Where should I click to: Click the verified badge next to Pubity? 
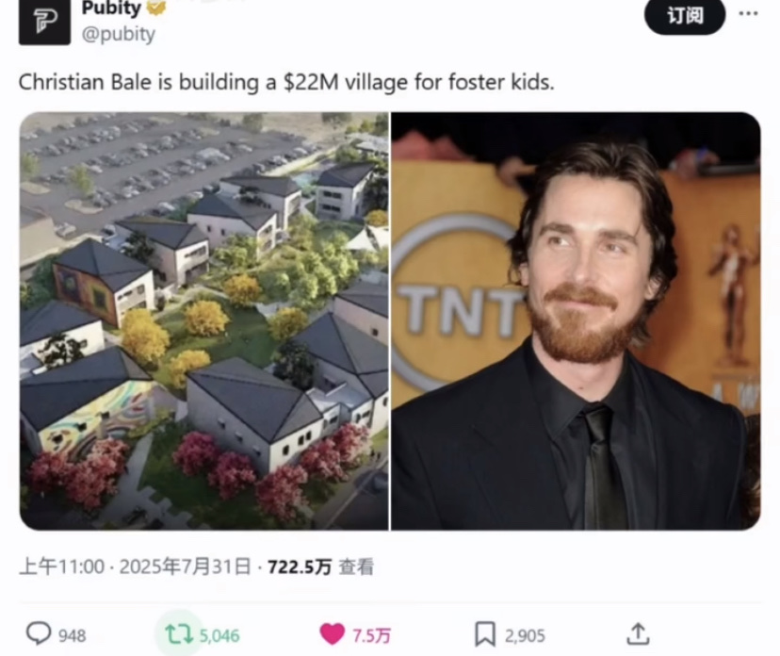pyautogui.click(x=157, y=8)
